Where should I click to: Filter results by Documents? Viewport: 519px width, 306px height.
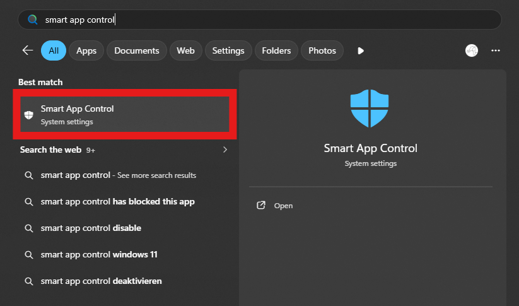point(137,50)
